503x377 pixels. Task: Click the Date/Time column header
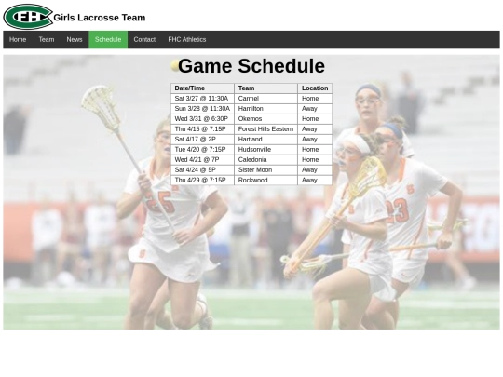point(202,88)
